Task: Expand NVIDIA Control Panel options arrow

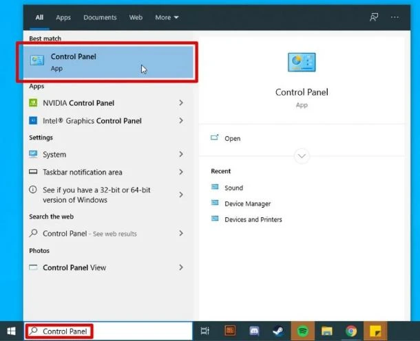Action: click(x=181, y=102)
